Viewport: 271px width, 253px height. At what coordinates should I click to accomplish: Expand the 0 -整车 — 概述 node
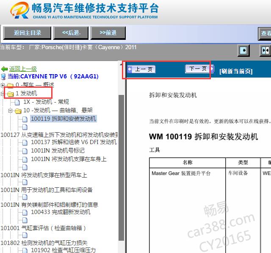[3, 85]
